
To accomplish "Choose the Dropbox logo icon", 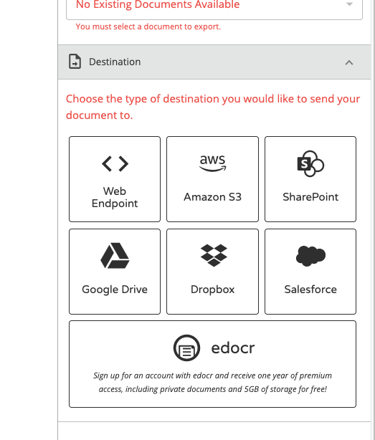I will click(214, 255).
